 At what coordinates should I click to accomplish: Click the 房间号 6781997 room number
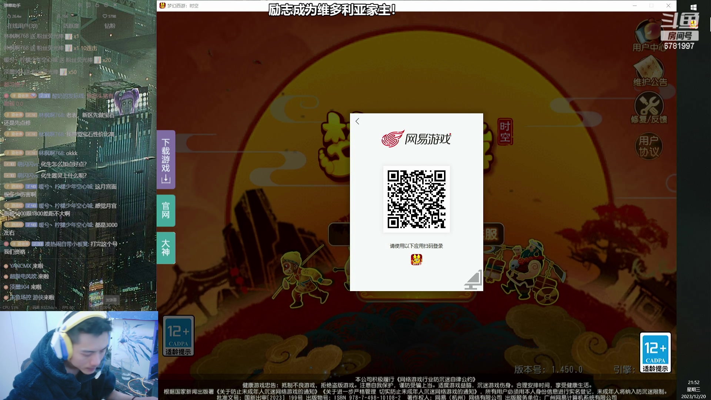pyautogui.click(x=679, y=41)
